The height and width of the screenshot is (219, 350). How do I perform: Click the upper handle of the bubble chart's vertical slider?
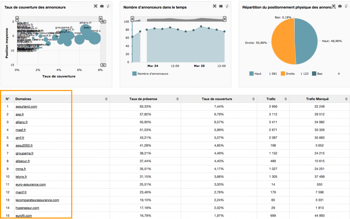click(x=103, y=22)
